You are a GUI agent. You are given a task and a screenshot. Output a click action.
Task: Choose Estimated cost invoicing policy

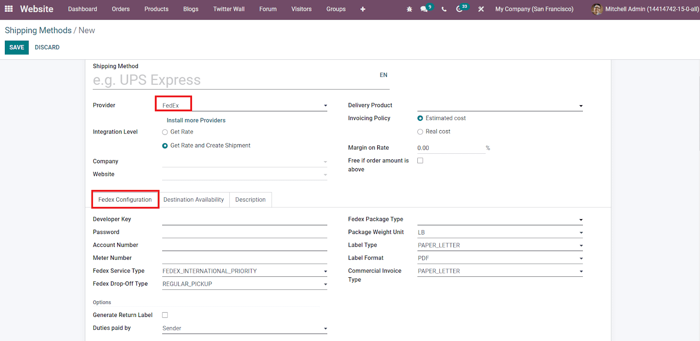click(x=420, y=118)
